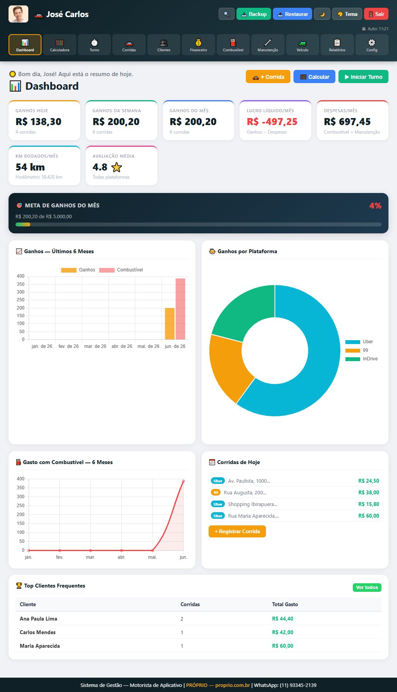Click the pink Combustível bar for June
The width and height of the screenshot is (397, 692).
click(180, 309)
